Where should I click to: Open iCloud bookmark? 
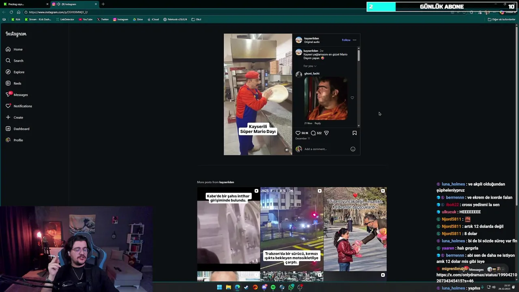coord(153,19)
